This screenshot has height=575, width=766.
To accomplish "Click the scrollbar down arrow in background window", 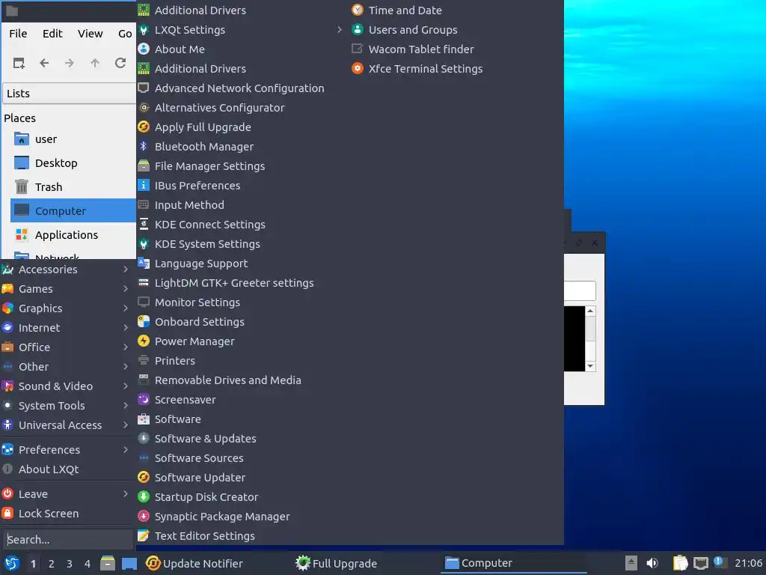I will tap(590, 365).
